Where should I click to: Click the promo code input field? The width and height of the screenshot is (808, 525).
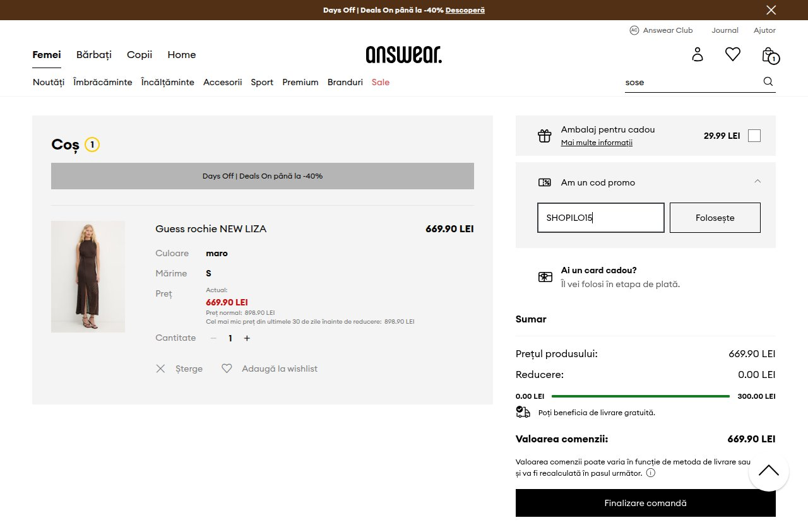(601, 218)
